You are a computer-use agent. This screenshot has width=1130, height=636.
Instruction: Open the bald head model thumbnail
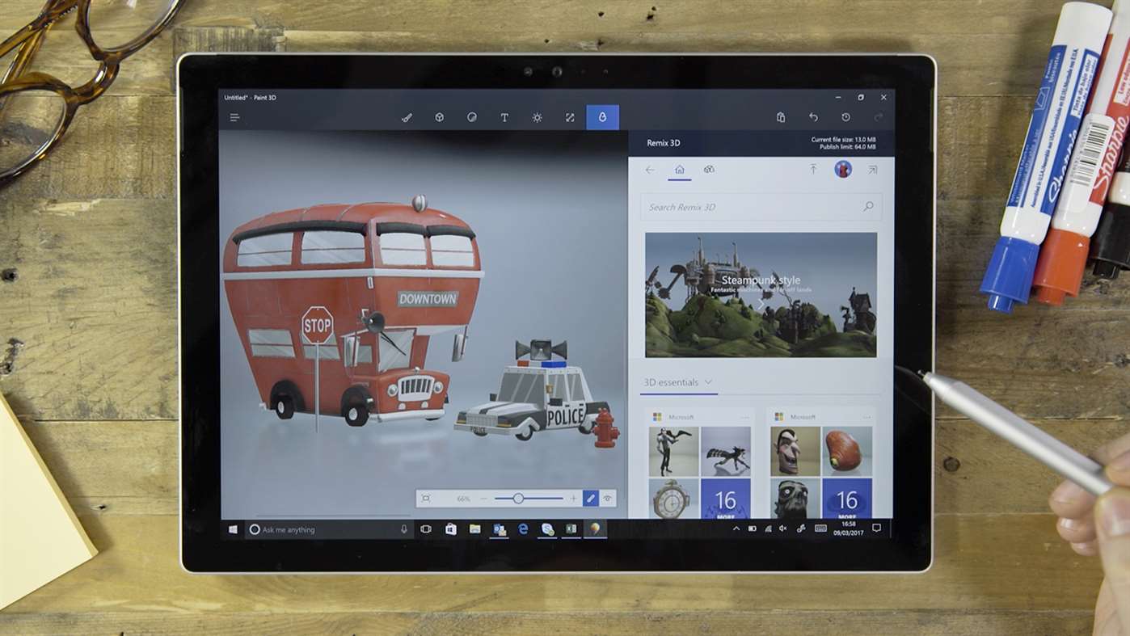795,451
